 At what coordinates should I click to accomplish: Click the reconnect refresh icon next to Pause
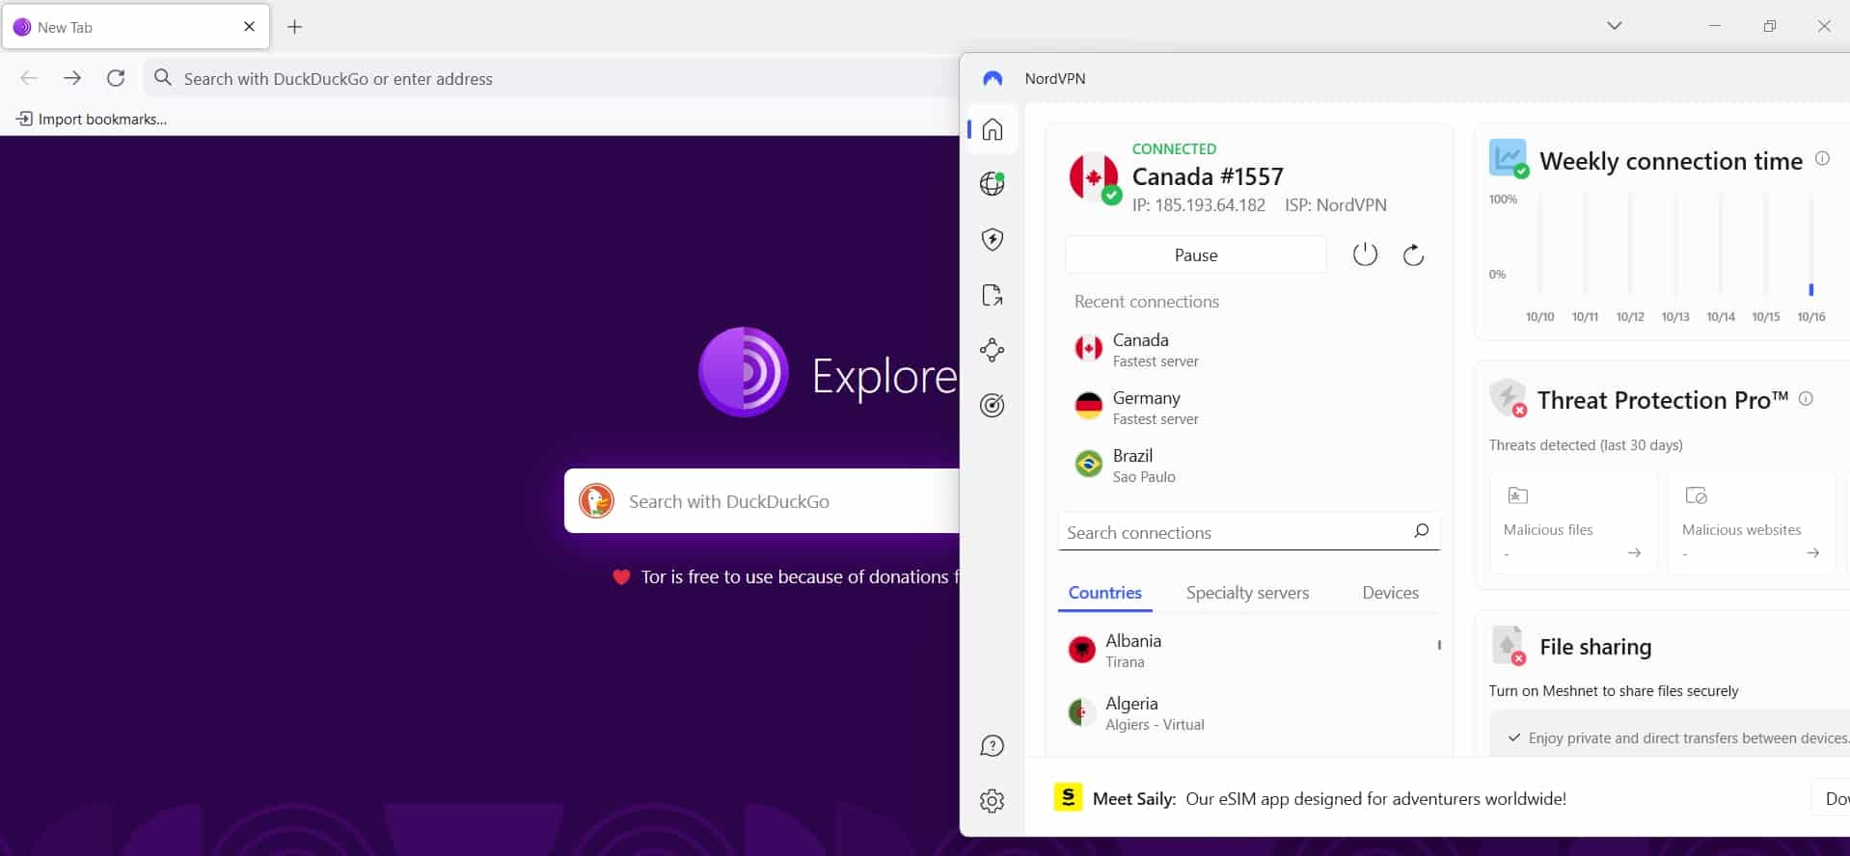1413,254
